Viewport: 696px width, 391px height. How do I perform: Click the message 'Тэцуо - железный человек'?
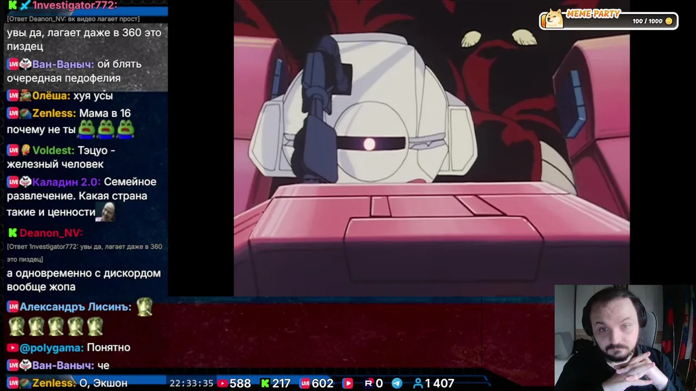(61, 157)
